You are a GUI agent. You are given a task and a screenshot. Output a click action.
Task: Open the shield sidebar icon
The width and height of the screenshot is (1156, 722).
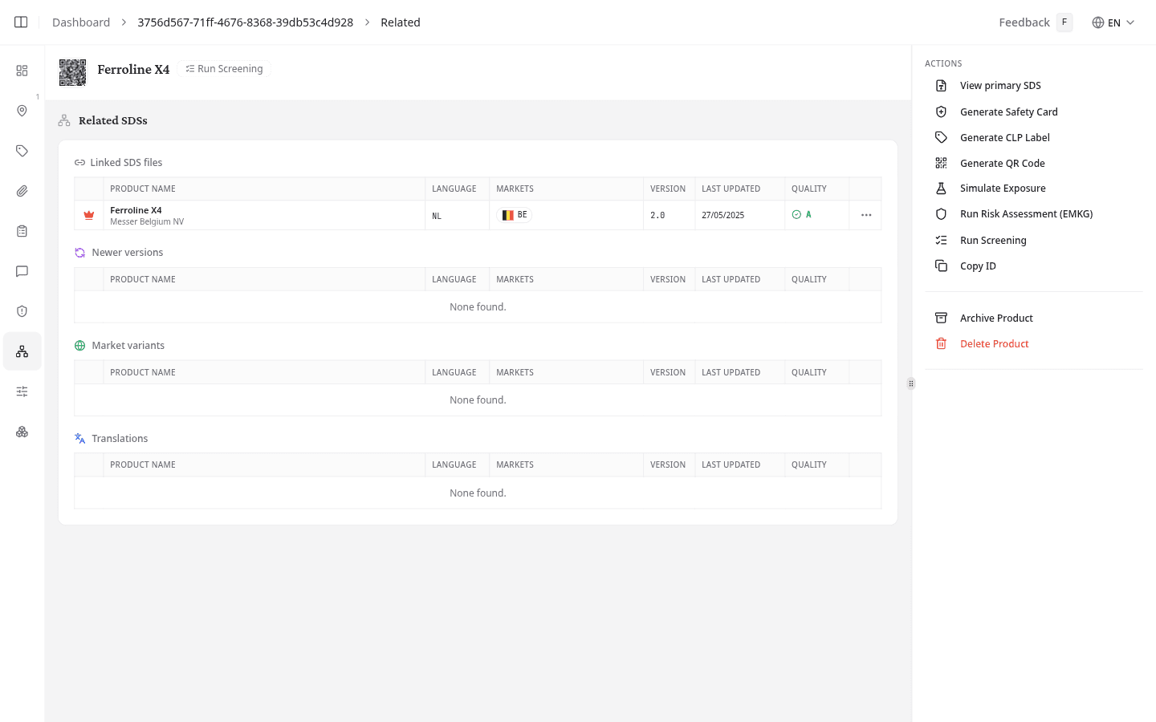22,311
